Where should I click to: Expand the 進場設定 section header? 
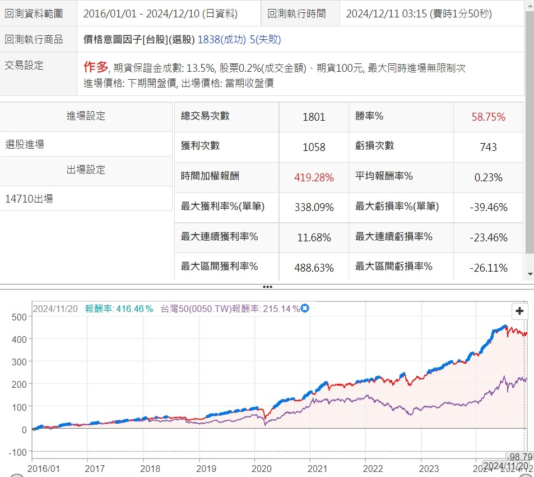coord(86,116)
